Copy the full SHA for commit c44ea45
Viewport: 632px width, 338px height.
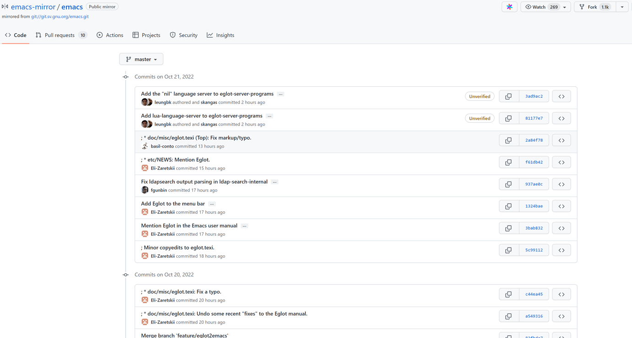point(508,294)
